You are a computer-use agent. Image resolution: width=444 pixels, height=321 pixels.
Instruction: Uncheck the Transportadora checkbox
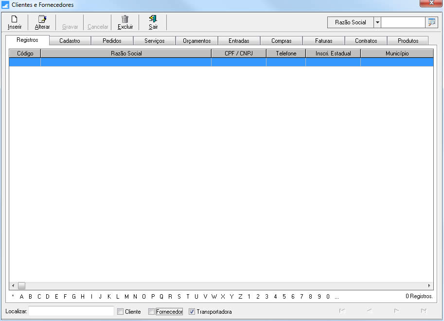tap(192, 312)
